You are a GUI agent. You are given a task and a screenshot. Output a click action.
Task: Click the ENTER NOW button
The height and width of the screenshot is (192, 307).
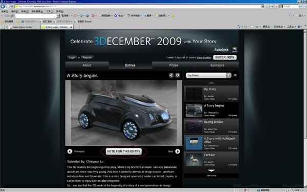pos(225,57)
